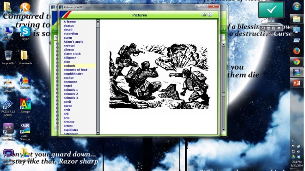Click the icon left of the help button in the Pictures header
Image resolution: width=305 pixels, height=171 pixels.
coord(204,15)
